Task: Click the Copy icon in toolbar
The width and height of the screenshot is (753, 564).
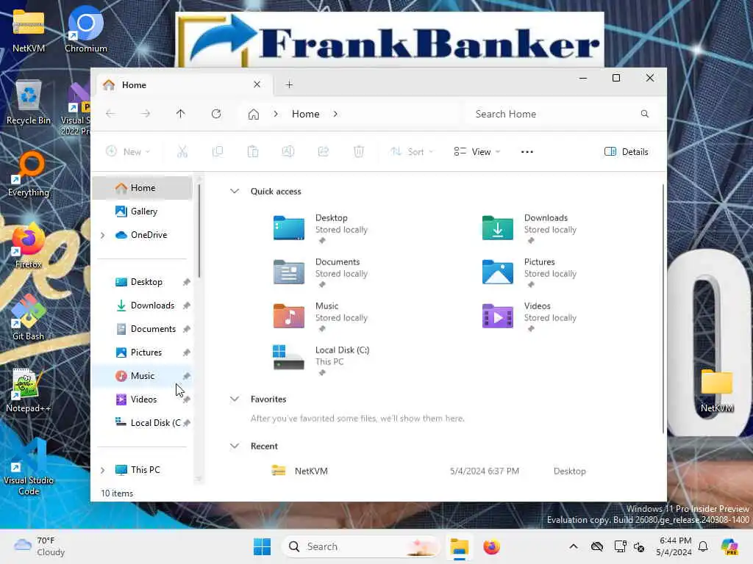Action: tap(218, 151)
